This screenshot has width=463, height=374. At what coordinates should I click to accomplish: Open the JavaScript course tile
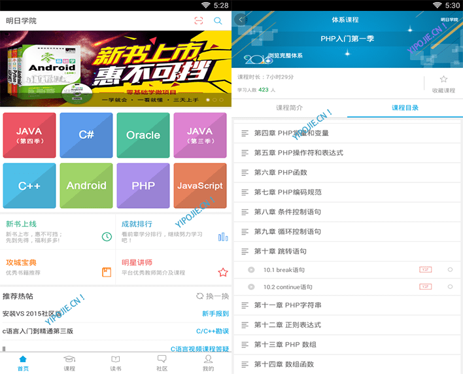pyautogui.click(x=200, y=186)
